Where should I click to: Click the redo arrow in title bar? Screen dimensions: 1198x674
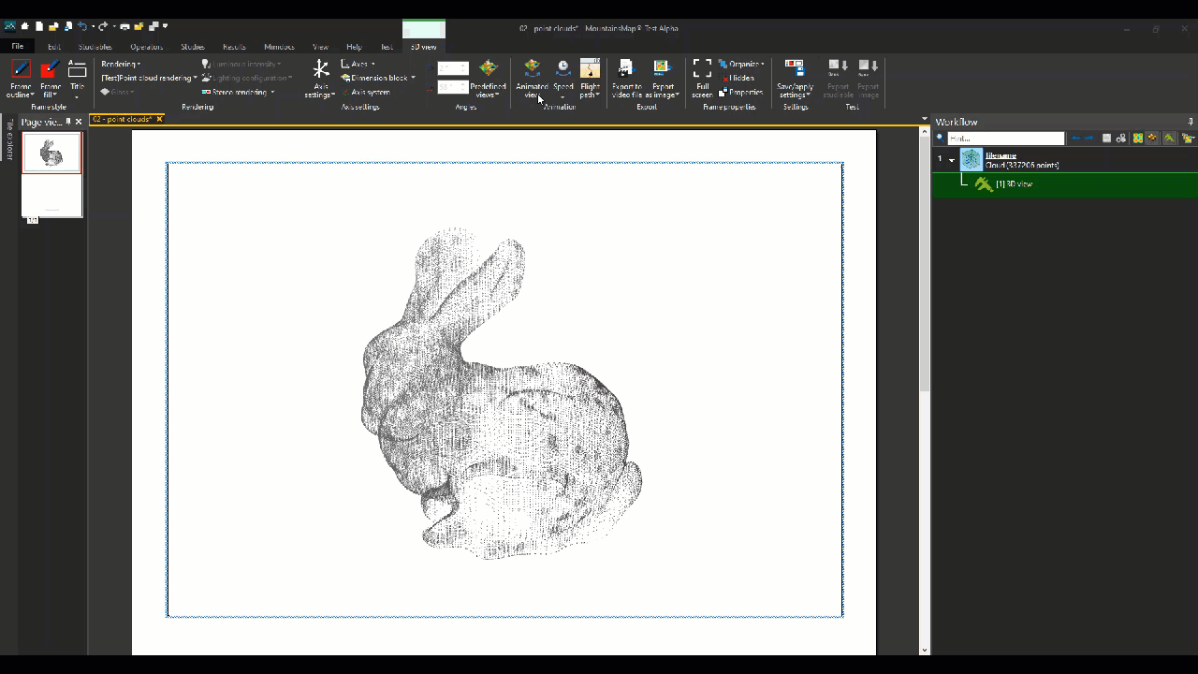pyautogui.click(x=103, y=26)
